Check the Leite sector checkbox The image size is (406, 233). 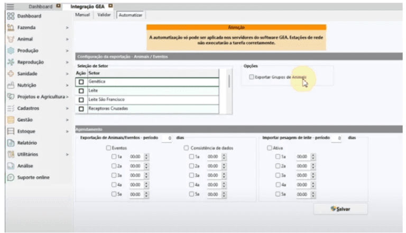[x=81, y=91]
